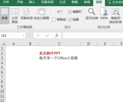
Task: Open the Data (数据) tab
Action: [x=75, y=2]
